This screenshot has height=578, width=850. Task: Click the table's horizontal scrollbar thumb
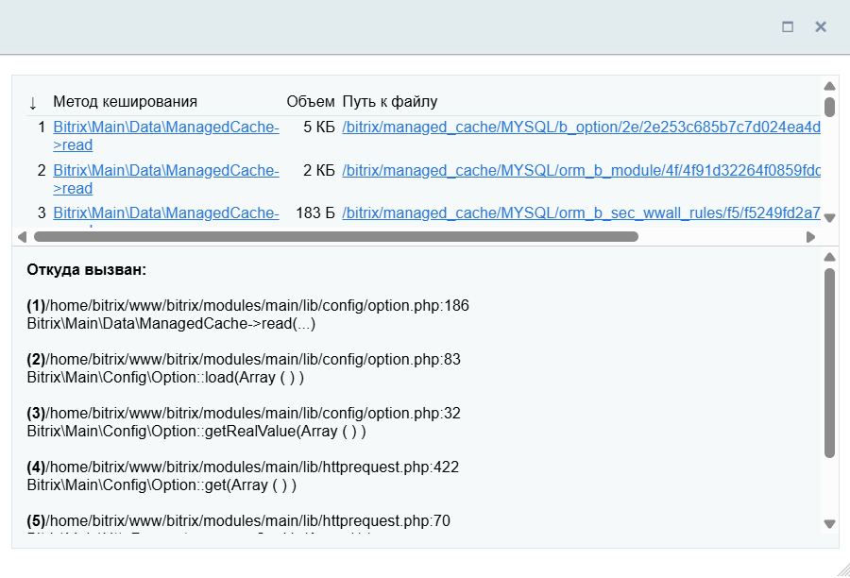[335, 237]
